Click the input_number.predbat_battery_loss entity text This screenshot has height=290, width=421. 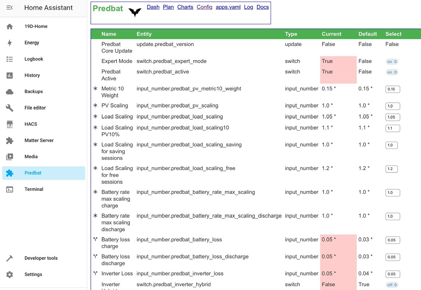[179, 240]
